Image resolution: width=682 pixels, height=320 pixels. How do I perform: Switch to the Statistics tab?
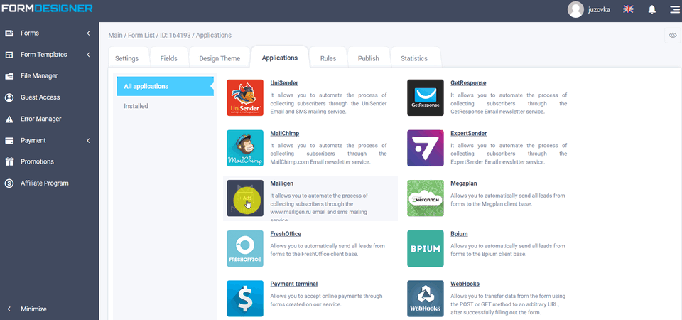pos(414,58)
